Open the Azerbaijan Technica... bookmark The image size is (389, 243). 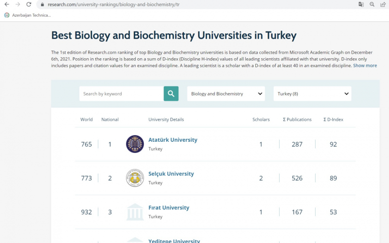pyautogui.click(x=27, y=15)
